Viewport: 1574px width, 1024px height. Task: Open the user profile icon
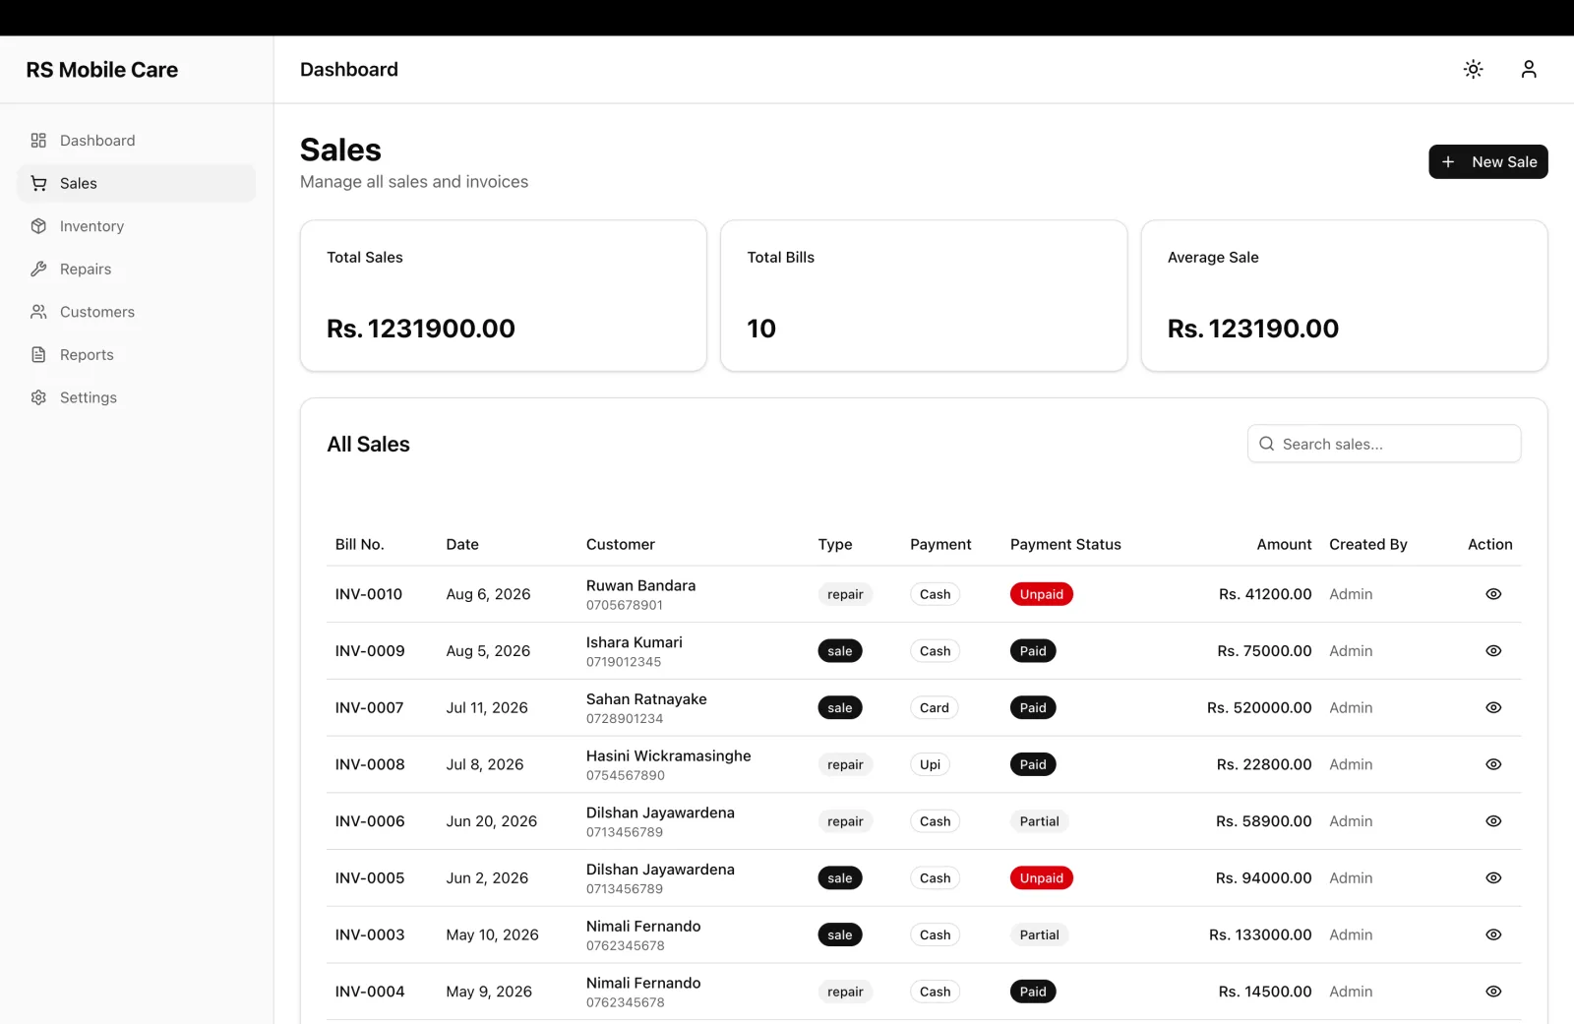[x=1528, y=69]
